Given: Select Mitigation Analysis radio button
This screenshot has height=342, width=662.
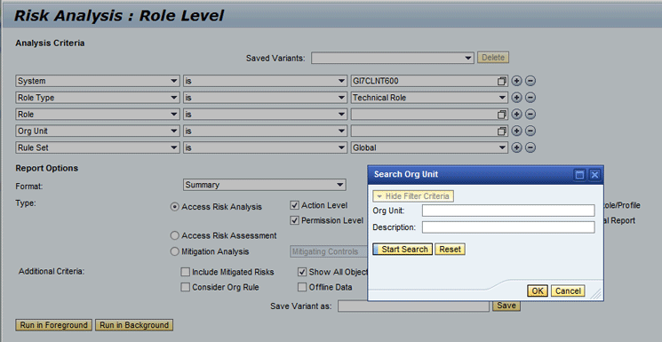Looking at the screenshot, I should click(x=174, y=251).
